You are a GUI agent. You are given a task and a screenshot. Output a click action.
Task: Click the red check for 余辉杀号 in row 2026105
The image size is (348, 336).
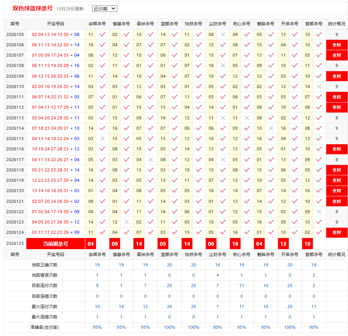point(102,34)
